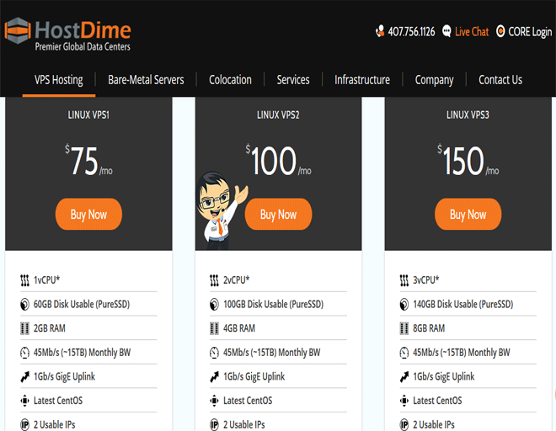This screenshot has height=431, width=556.
Task: Click the $75/mo price
Action: [x=88, y=160]
